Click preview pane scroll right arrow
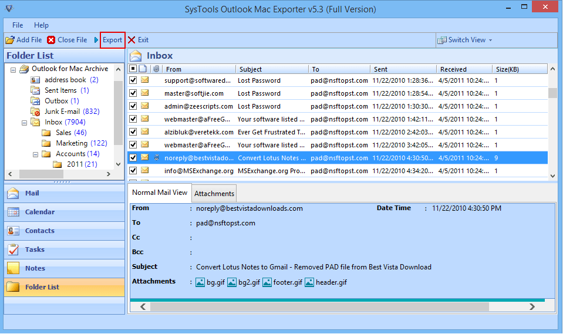563x334 pixels. (532, 307)
